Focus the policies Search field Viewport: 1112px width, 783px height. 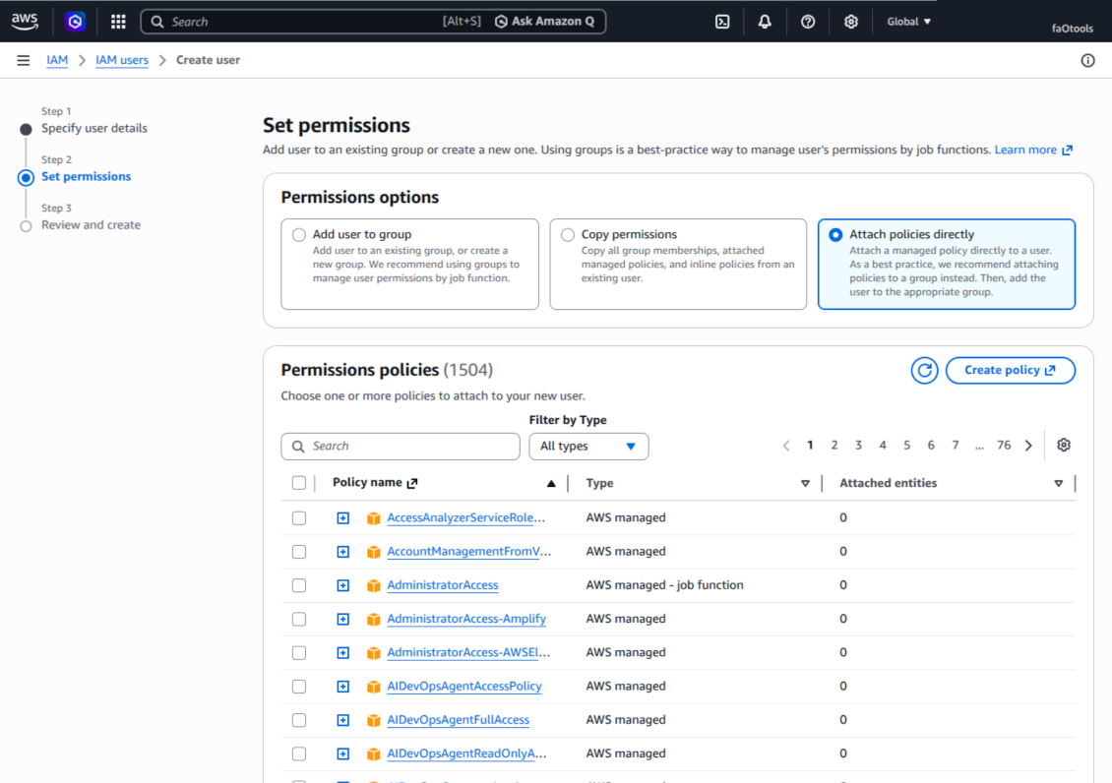(x=400, y=447)
